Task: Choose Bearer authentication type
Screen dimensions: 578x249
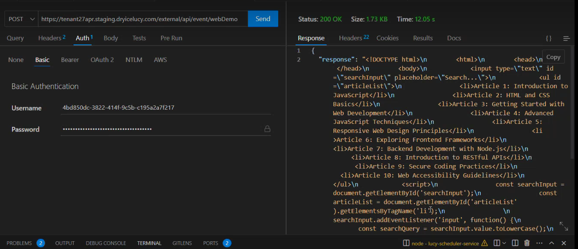Action: point(70,60)
